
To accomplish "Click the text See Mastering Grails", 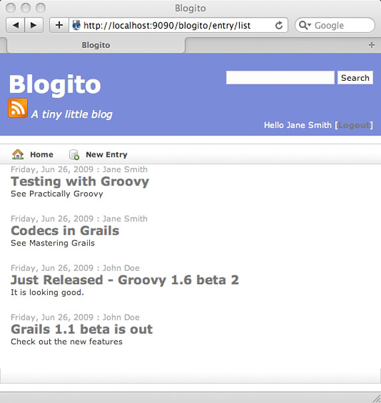I will (53, 243).
